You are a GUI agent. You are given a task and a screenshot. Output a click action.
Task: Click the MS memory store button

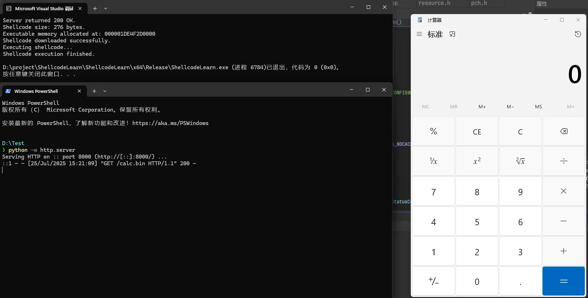coord(539,107)
